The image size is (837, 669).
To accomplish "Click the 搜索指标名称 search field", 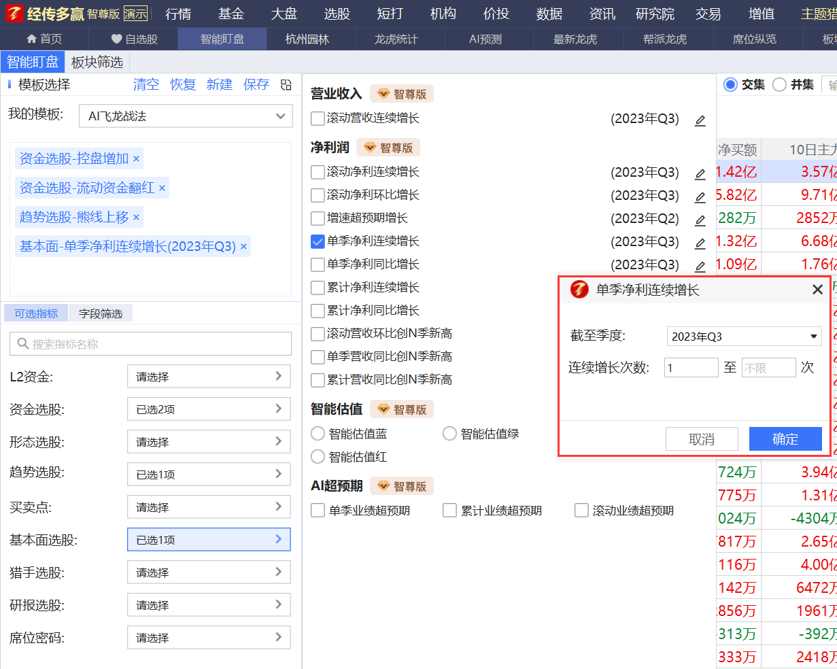I will [x=150, y=344].
